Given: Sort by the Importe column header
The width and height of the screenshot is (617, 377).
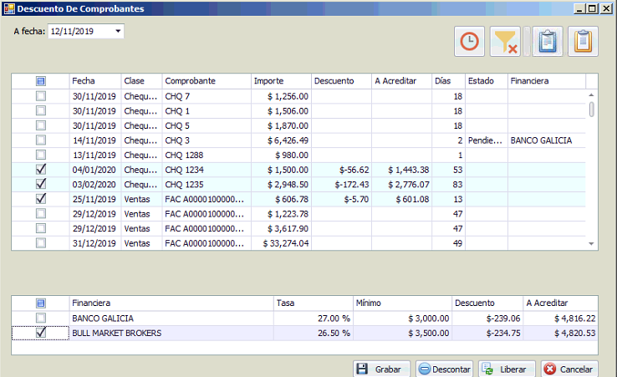Looking at the screenshot, I should tap(282, 81).
